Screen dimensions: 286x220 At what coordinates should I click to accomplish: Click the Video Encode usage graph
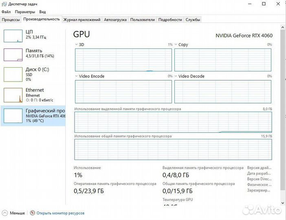[x=123, y=92]
